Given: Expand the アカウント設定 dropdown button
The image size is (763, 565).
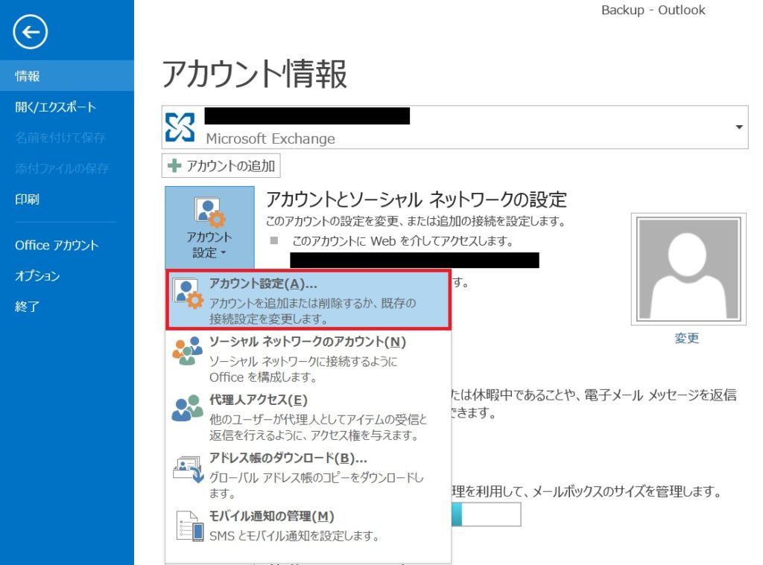Looking at the screenshot, I should tap(209, 228).
